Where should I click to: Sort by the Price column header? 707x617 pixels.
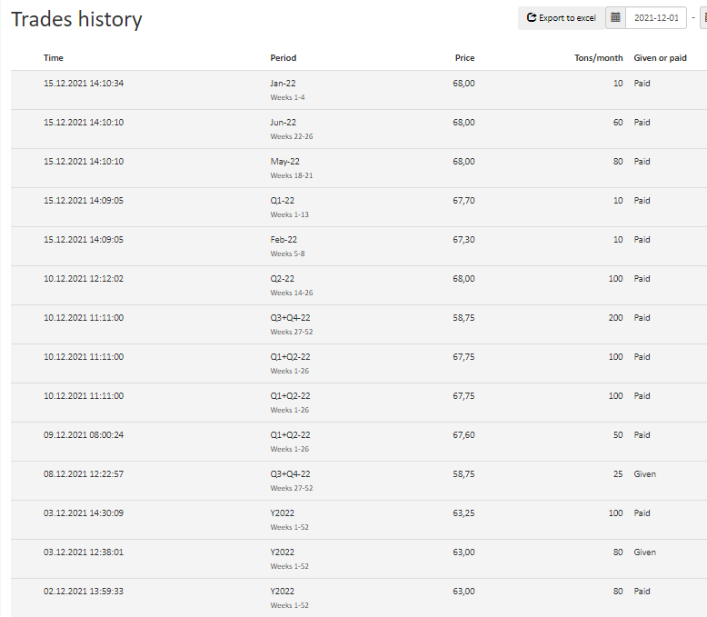[464, 58]
